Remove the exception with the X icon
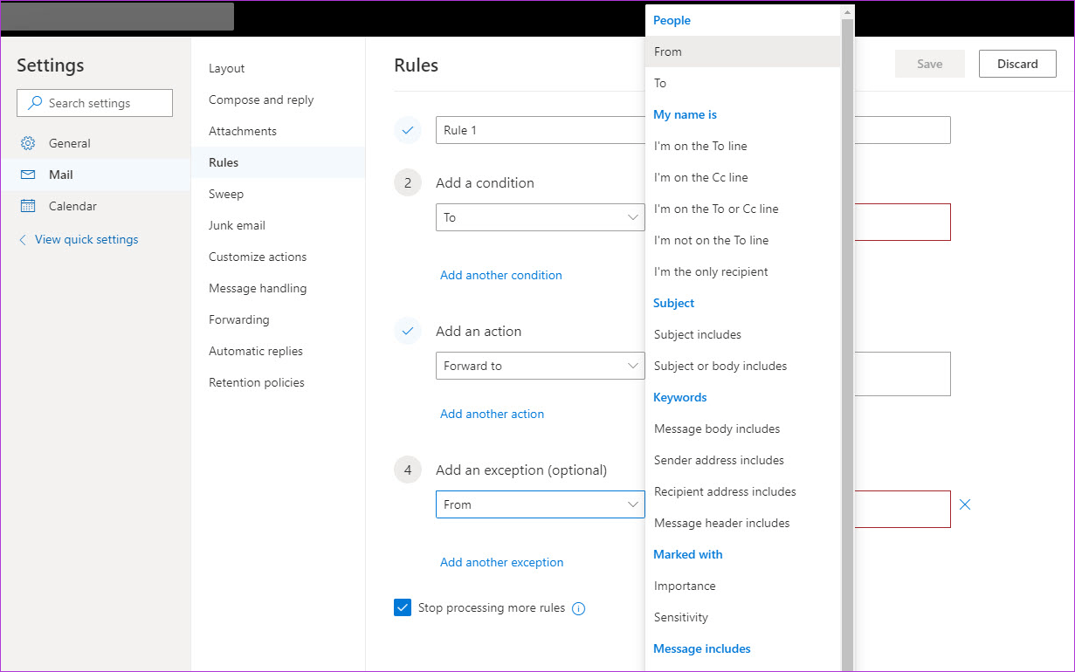Viewport: 1075px width, 672px height. pyautogui.click(x=965, y=504)
